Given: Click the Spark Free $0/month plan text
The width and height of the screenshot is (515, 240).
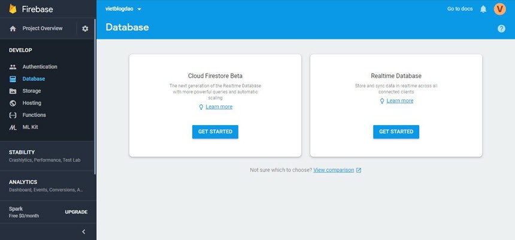Looking at the screenshot, I should click(24, 212).
